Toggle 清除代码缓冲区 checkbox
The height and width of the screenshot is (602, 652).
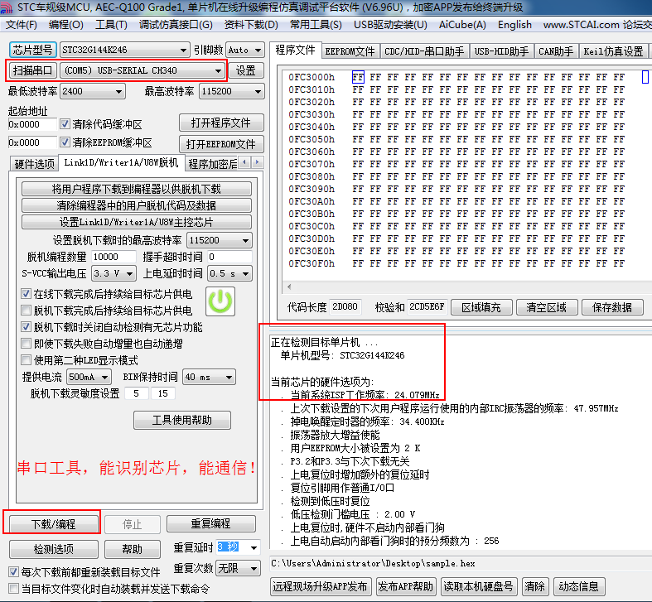[x=65, y=124]
